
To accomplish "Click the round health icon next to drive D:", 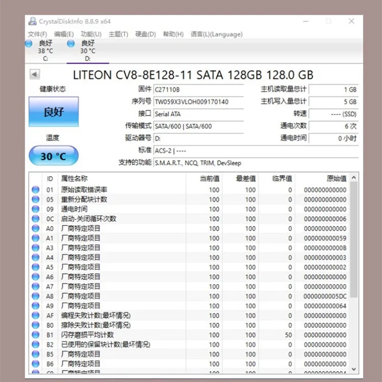I will 71,43.
